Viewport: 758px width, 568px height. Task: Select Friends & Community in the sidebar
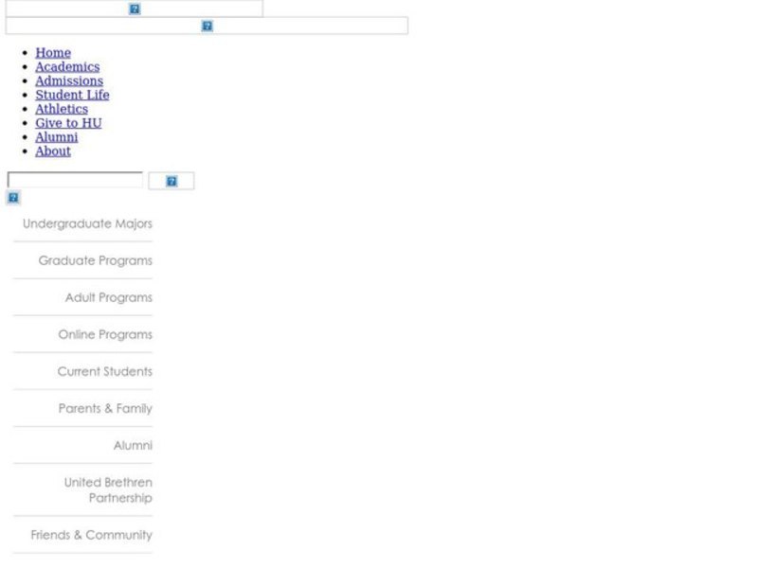91,536
